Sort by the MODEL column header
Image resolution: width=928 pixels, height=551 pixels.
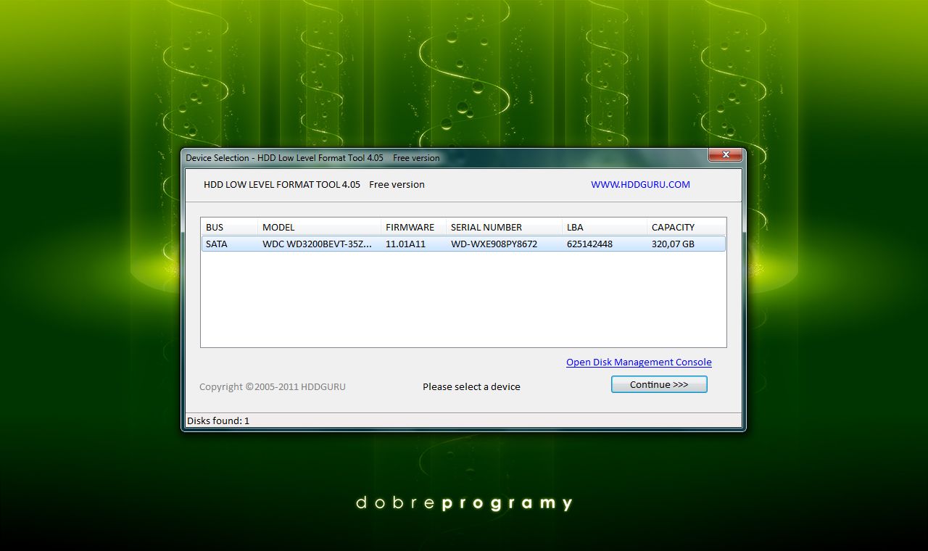coord(319,227)
